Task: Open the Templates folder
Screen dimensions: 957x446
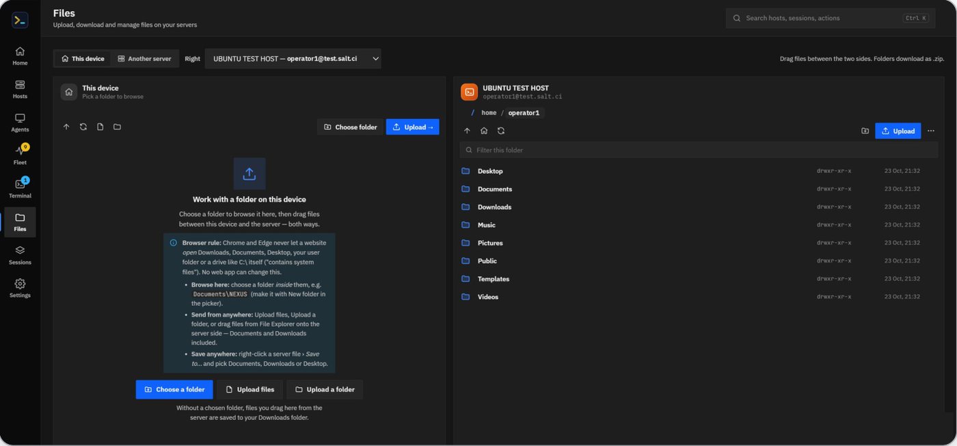Action: (x=699, y=279)
